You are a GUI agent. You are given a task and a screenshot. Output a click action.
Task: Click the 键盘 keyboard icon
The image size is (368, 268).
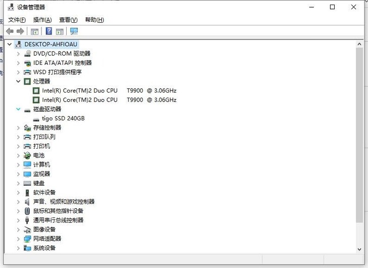tap(27, 183)
